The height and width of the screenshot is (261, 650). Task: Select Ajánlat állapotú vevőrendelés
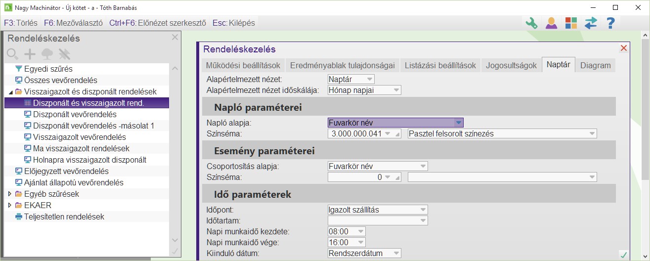[x=74, y=182]
